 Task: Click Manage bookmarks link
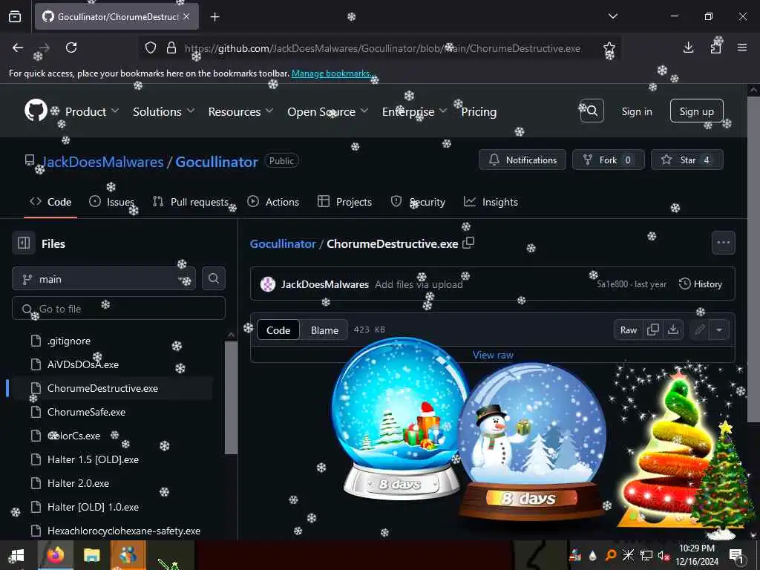[332, 73]
